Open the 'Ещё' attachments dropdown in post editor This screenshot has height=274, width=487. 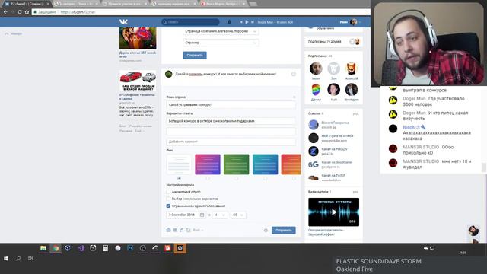[198, 230]
